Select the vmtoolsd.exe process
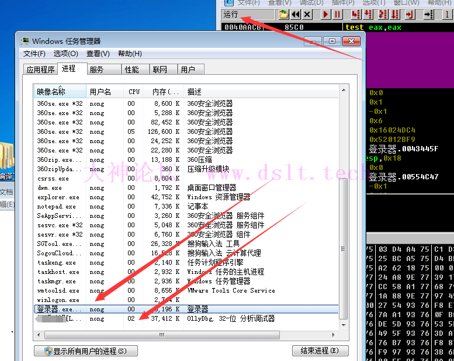 (x=186, y=290)
